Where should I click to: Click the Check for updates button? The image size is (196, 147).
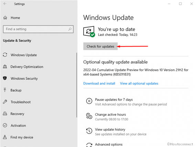(x=100, y=46)
